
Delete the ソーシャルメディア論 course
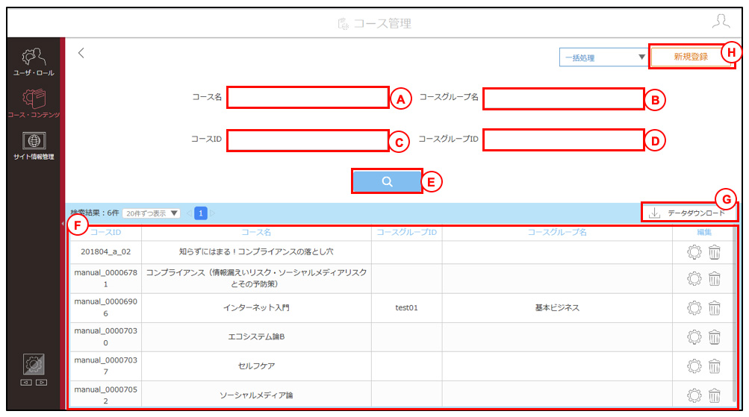714,395
